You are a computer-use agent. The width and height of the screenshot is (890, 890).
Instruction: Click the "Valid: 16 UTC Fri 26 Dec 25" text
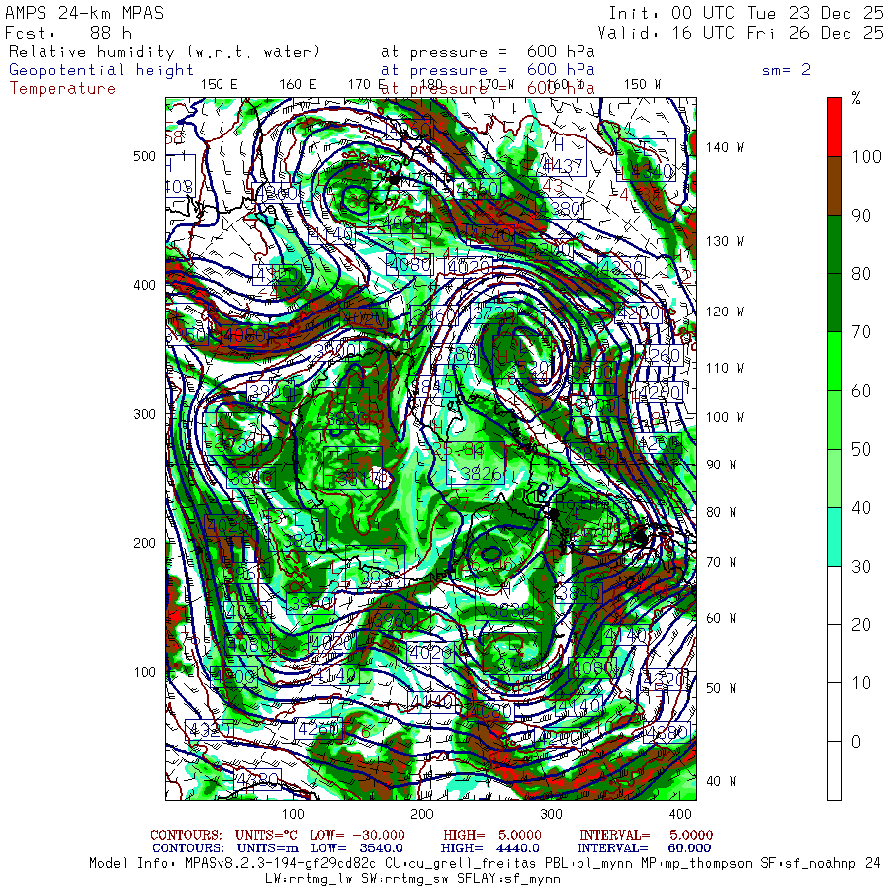[x=740, y=33]
